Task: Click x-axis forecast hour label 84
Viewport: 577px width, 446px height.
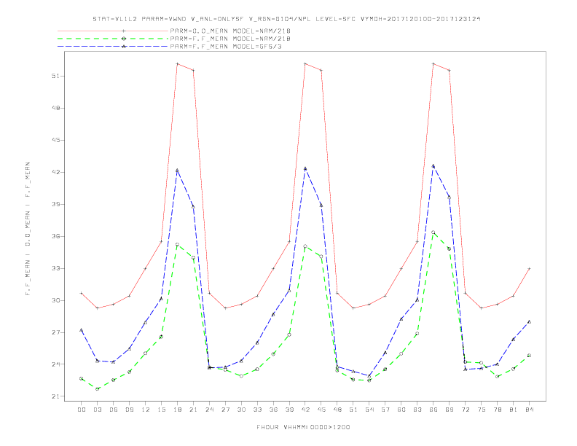Action: 529,410
